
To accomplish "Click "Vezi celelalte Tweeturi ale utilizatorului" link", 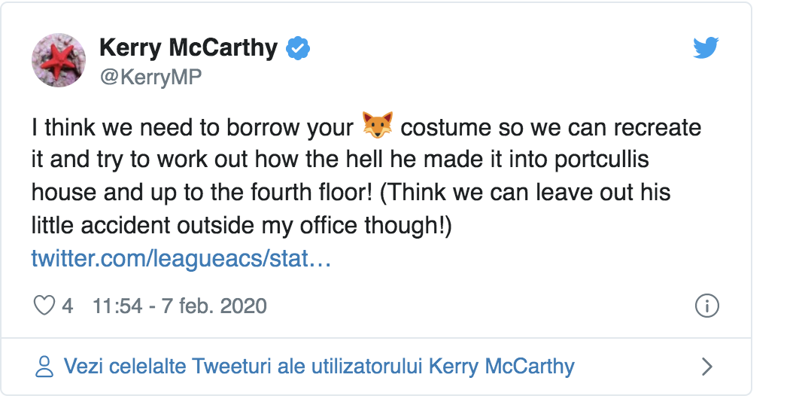I will 245,367.
